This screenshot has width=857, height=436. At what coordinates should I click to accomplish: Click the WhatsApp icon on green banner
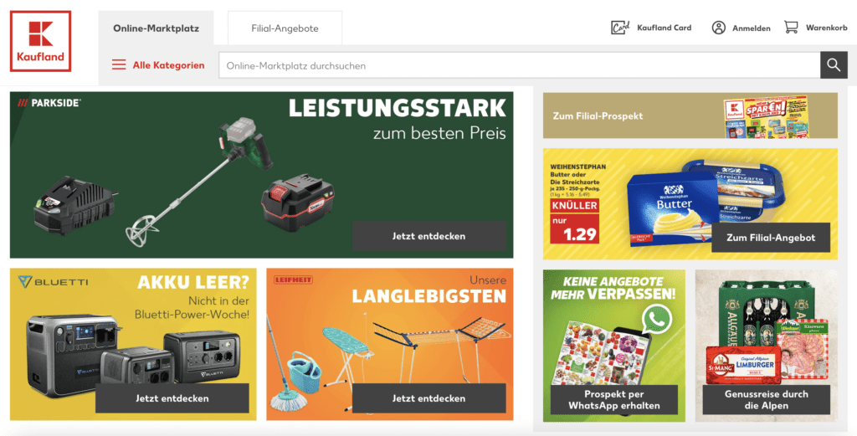pyautogui.click(x=656, y=319)
